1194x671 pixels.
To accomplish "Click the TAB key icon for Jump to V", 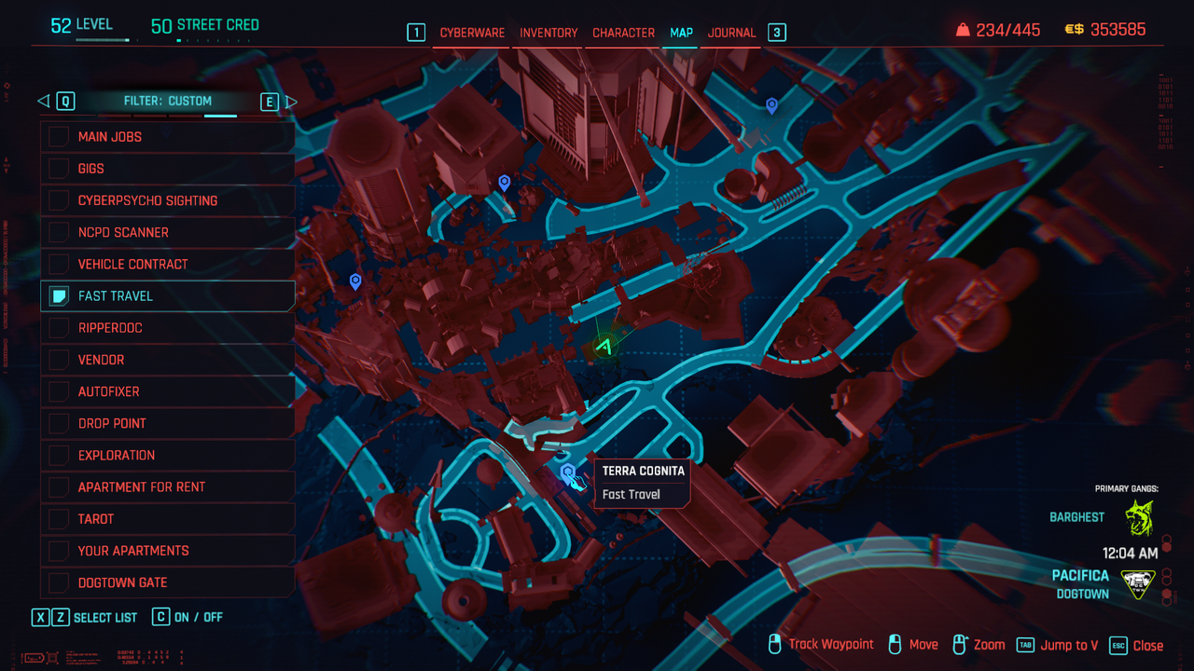I will click(x=1025, y=645).
